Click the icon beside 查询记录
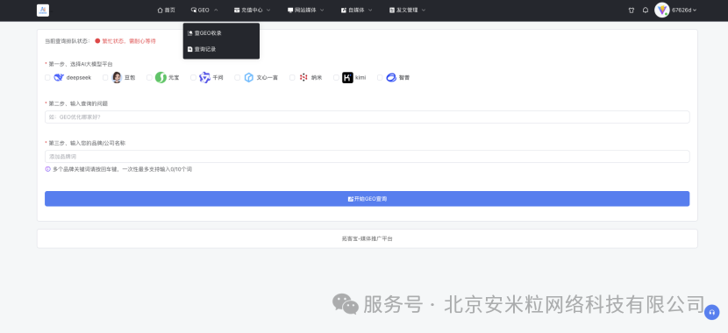 pos(189,49)
